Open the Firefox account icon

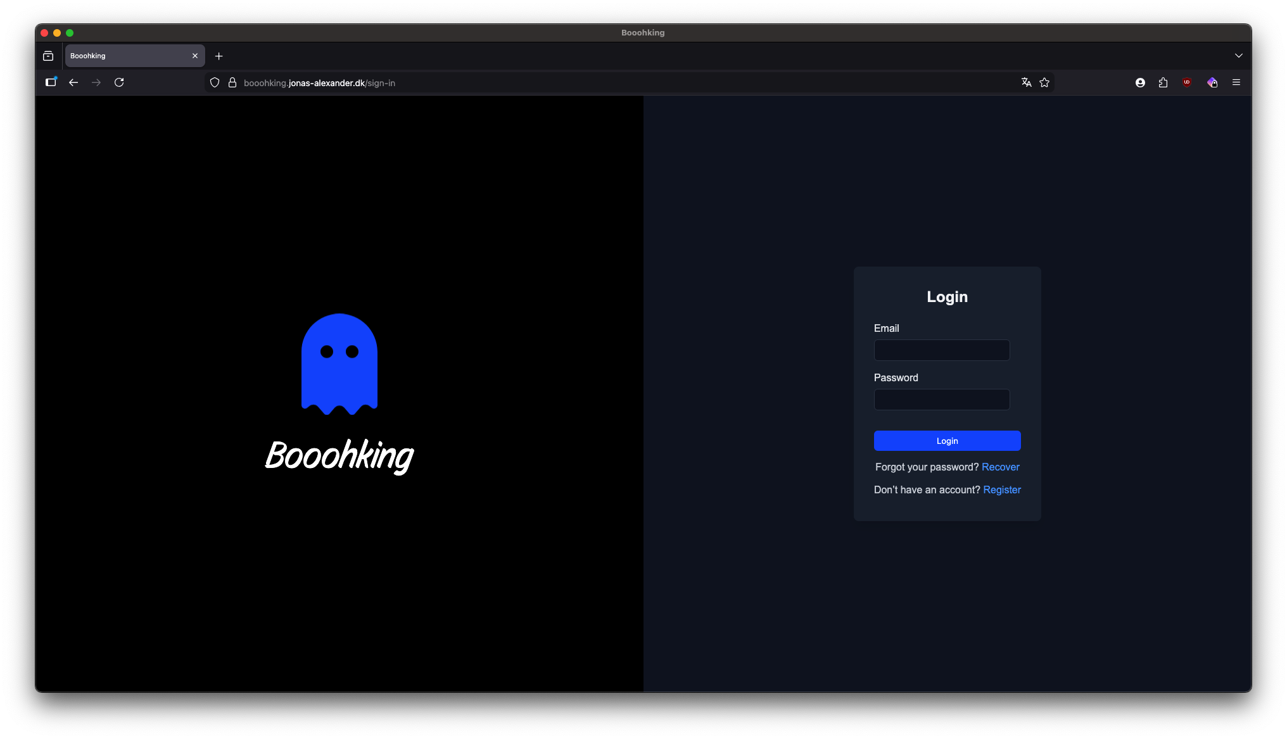pos(1140,82)
